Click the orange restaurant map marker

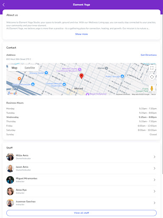point(20,78)
